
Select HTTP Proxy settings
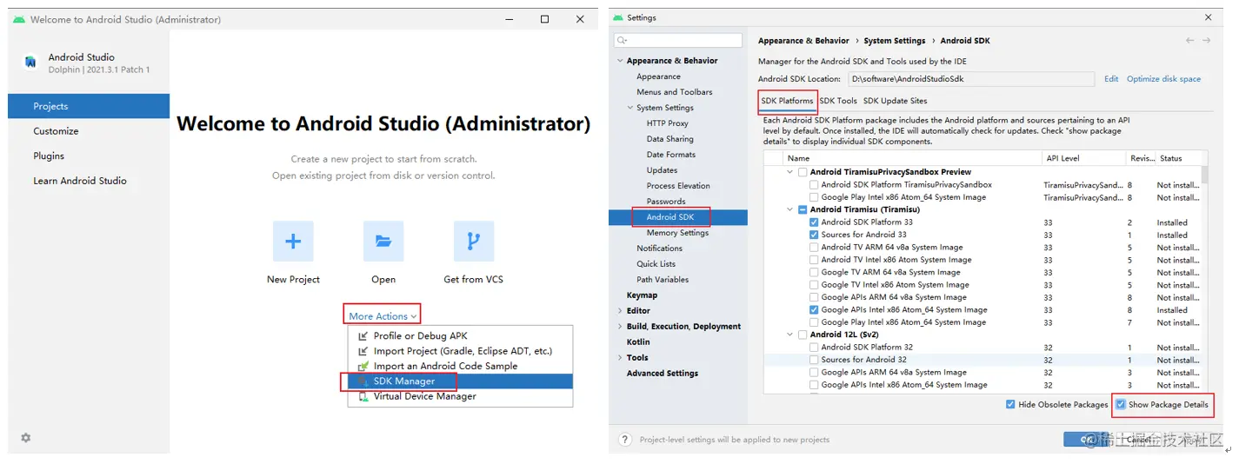[668, 123]
